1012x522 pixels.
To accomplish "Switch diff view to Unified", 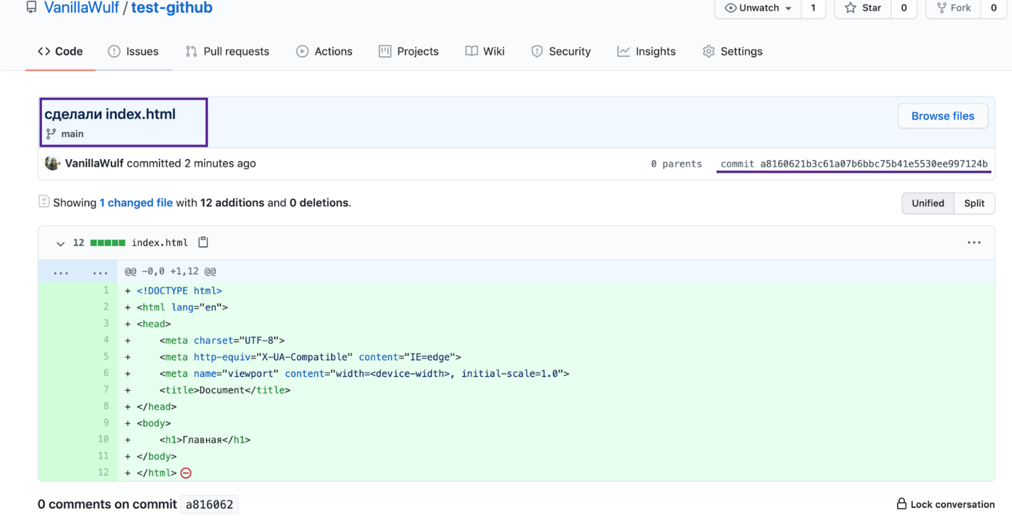I will click(x=928, y=203).
